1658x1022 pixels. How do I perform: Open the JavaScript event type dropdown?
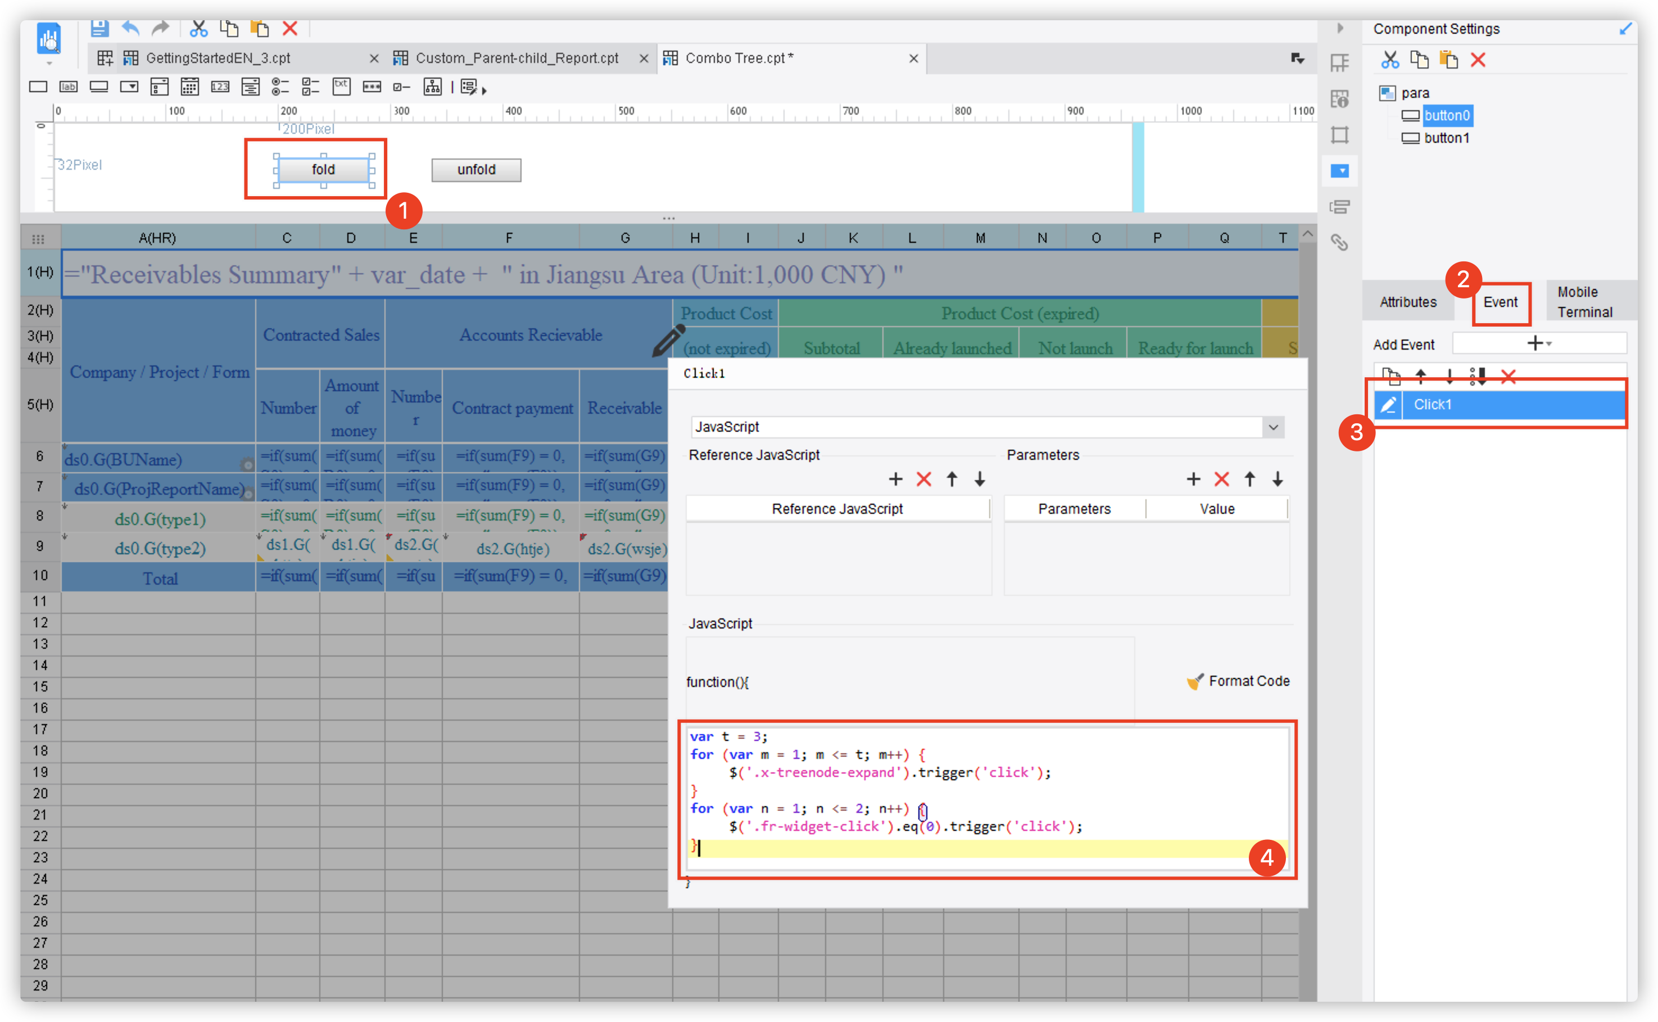[1274, 427]
